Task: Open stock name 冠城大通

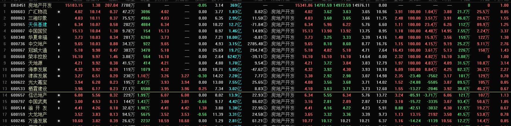Action: point(38,50)
